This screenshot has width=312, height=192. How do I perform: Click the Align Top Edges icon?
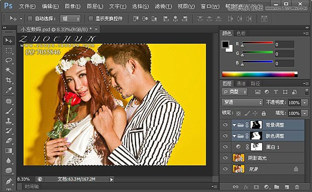(136, 19)
